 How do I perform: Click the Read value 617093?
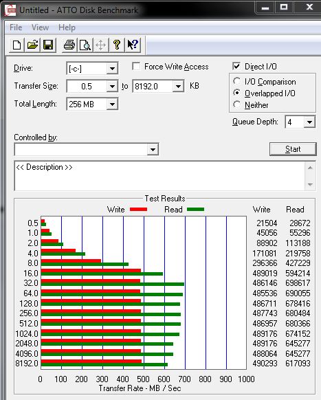click(298, 364)
